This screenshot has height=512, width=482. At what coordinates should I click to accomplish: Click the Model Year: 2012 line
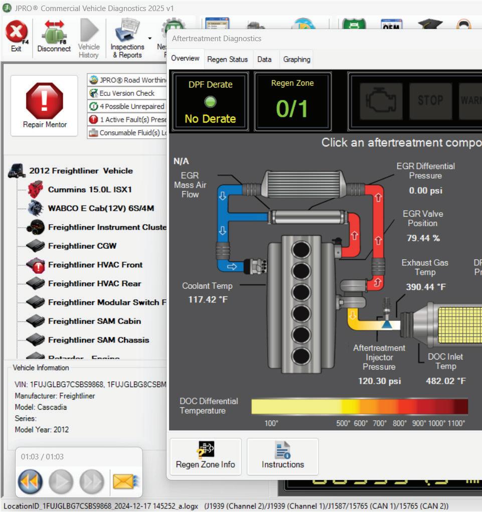tap(42, 430)
